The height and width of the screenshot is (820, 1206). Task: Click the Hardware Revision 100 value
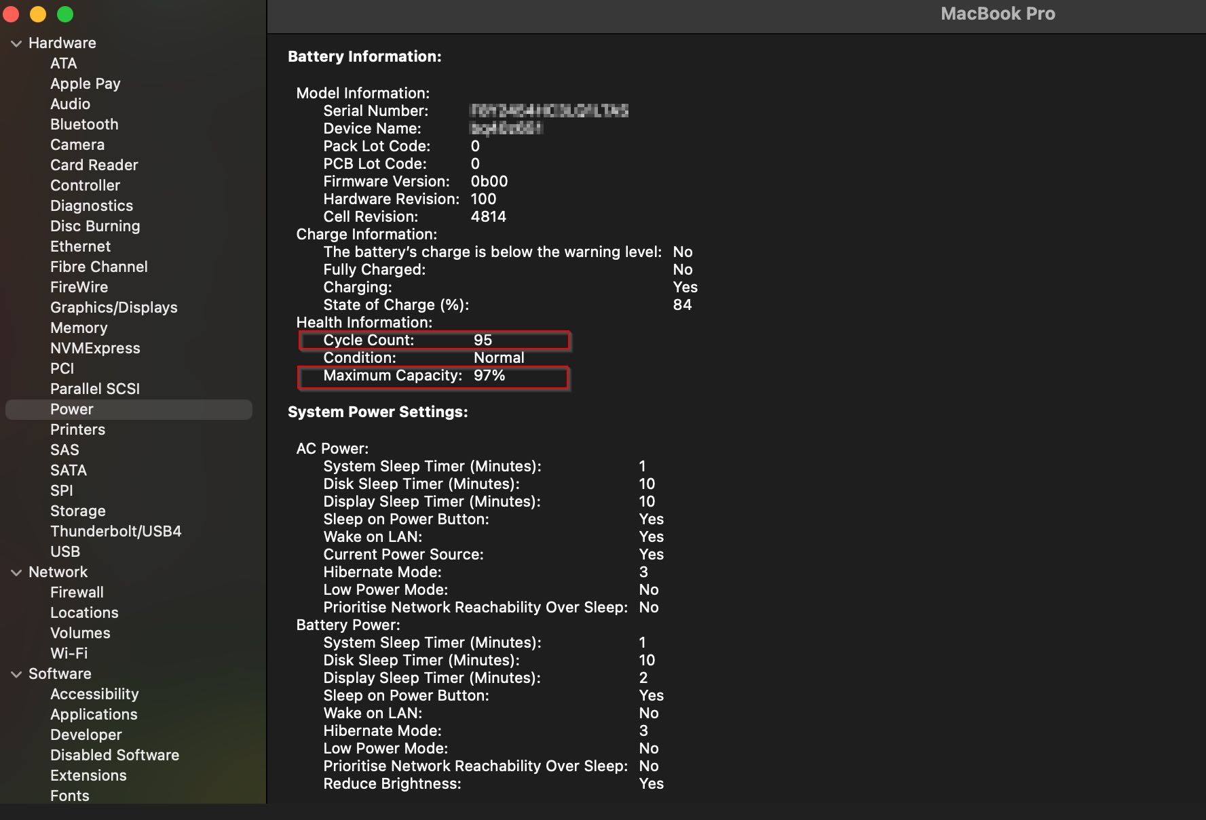pyautogui.click(x=483, y=199)
